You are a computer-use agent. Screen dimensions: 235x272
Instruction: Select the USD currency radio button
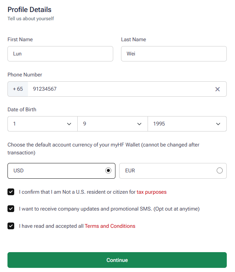click(x=108, y=170)
